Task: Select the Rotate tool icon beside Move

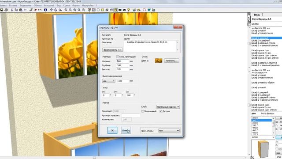Action: (56, 10)
